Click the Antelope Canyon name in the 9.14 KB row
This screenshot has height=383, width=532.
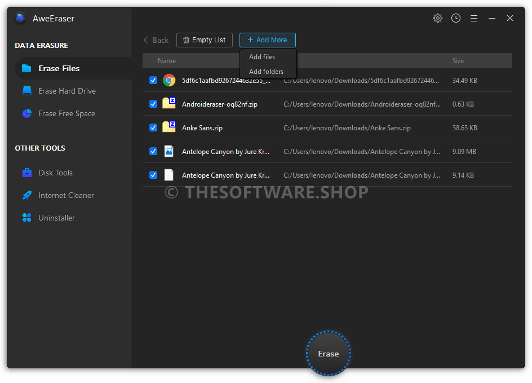225,175
